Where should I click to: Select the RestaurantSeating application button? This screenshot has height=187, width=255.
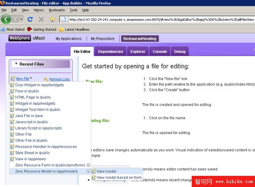pos(140,39)
